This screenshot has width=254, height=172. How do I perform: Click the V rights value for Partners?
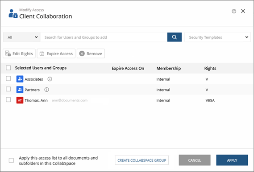(x=207, y=90)
